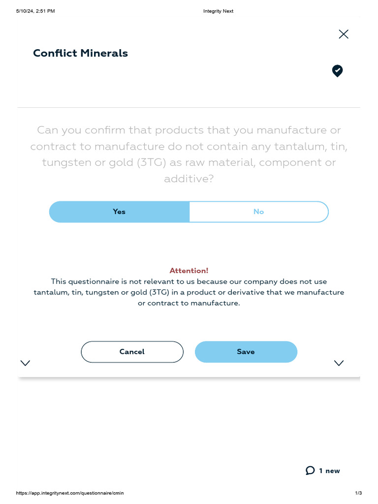Switch the answer to No

coord(258,212)
